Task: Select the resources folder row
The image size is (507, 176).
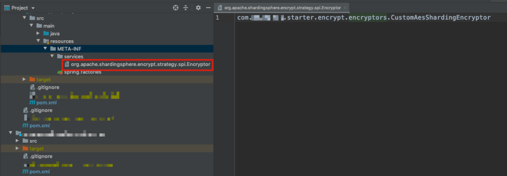Action: pos(107,41)
